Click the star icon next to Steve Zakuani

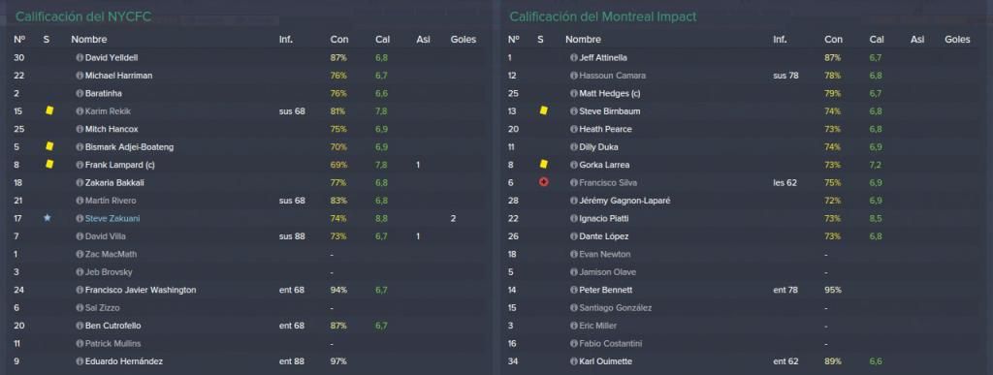click(x=47, y=218)
